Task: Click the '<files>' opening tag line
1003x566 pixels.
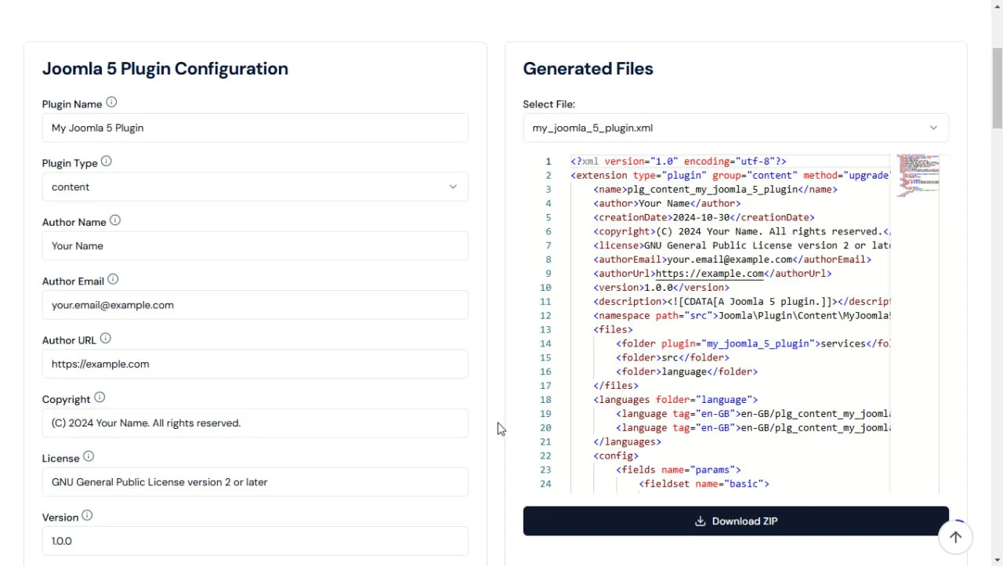Action: point(613,330)
